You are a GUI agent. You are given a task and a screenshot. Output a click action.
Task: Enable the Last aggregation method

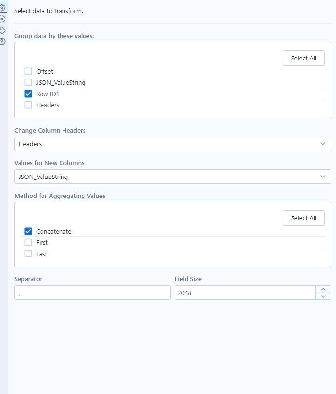28,254
